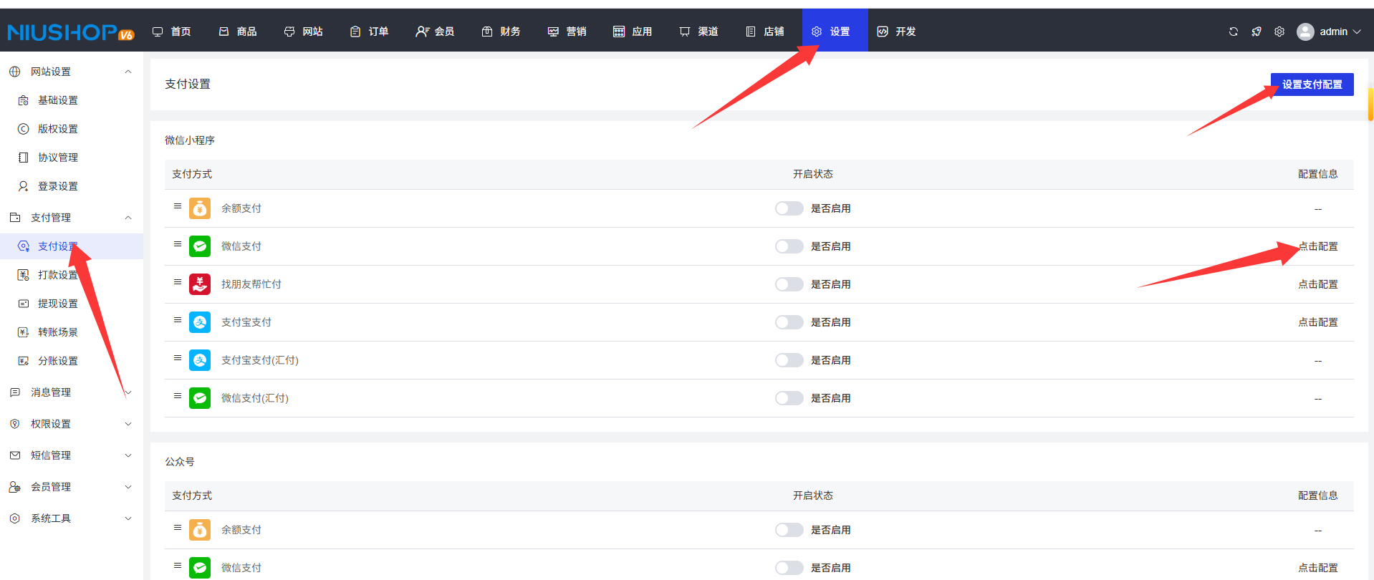Click 点击配置 for 找朋友帮忙付
The width and height of the screenshot is (1374, 580).
tap(1318, 284)
